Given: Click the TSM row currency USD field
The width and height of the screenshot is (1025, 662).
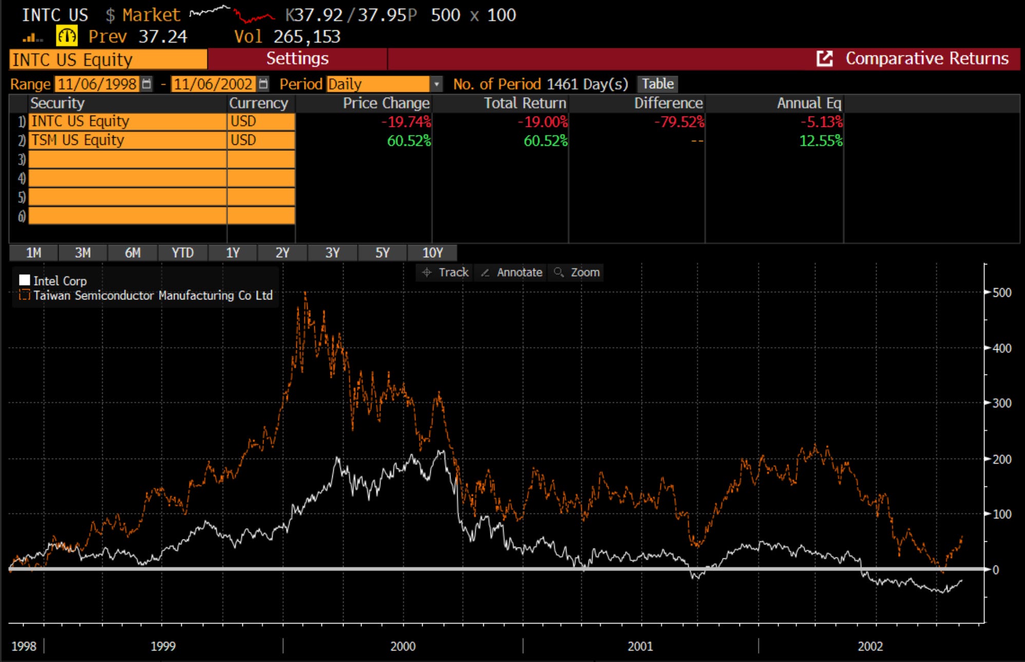Looking at the screenshot, I should click(260, 140).
